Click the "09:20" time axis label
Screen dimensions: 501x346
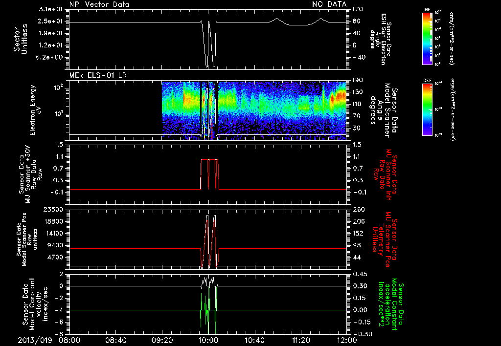coord(162,340)
